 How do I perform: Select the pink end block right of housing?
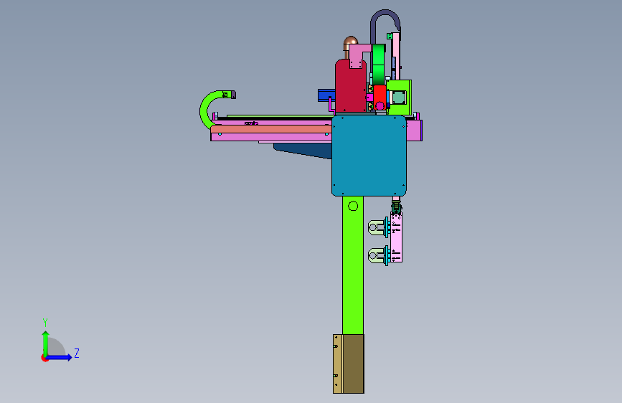415,131
